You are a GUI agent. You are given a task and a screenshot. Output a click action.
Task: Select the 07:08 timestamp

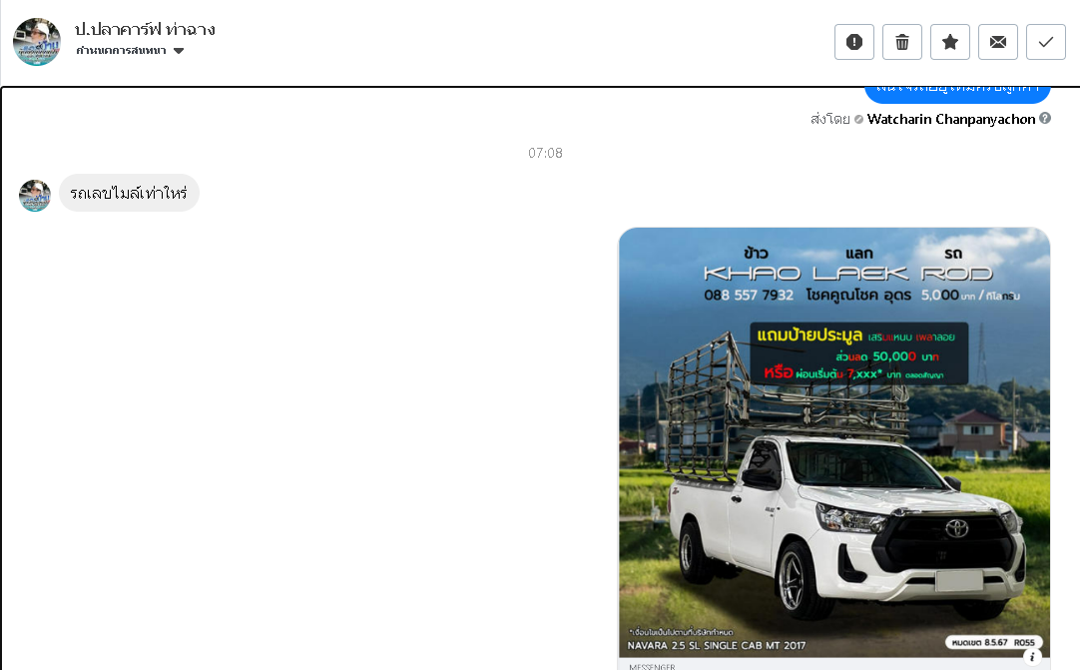point(545,153)
